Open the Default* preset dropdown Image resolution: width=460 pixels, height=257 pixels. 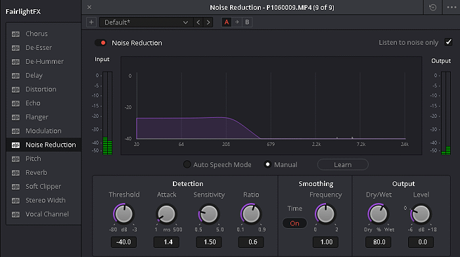(x=146, y=22)
